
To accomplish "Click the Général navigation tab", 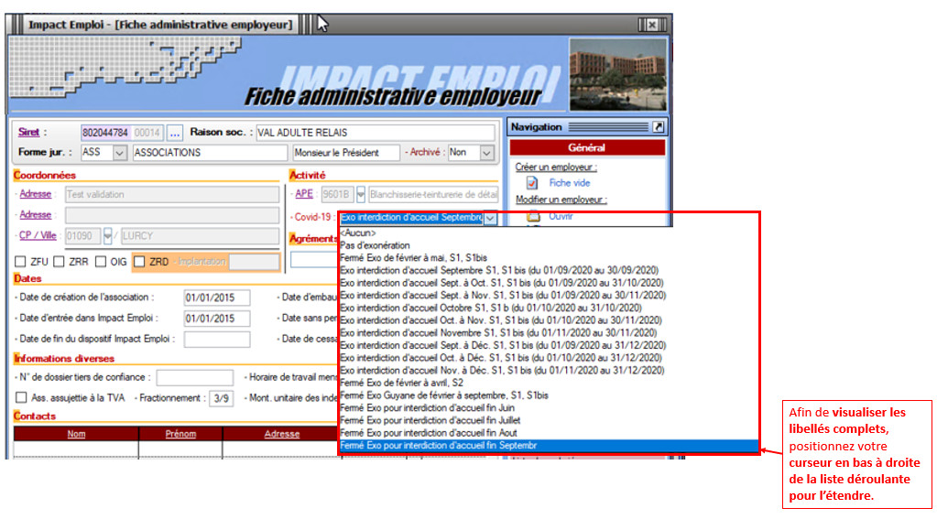I will coord(587,147).
